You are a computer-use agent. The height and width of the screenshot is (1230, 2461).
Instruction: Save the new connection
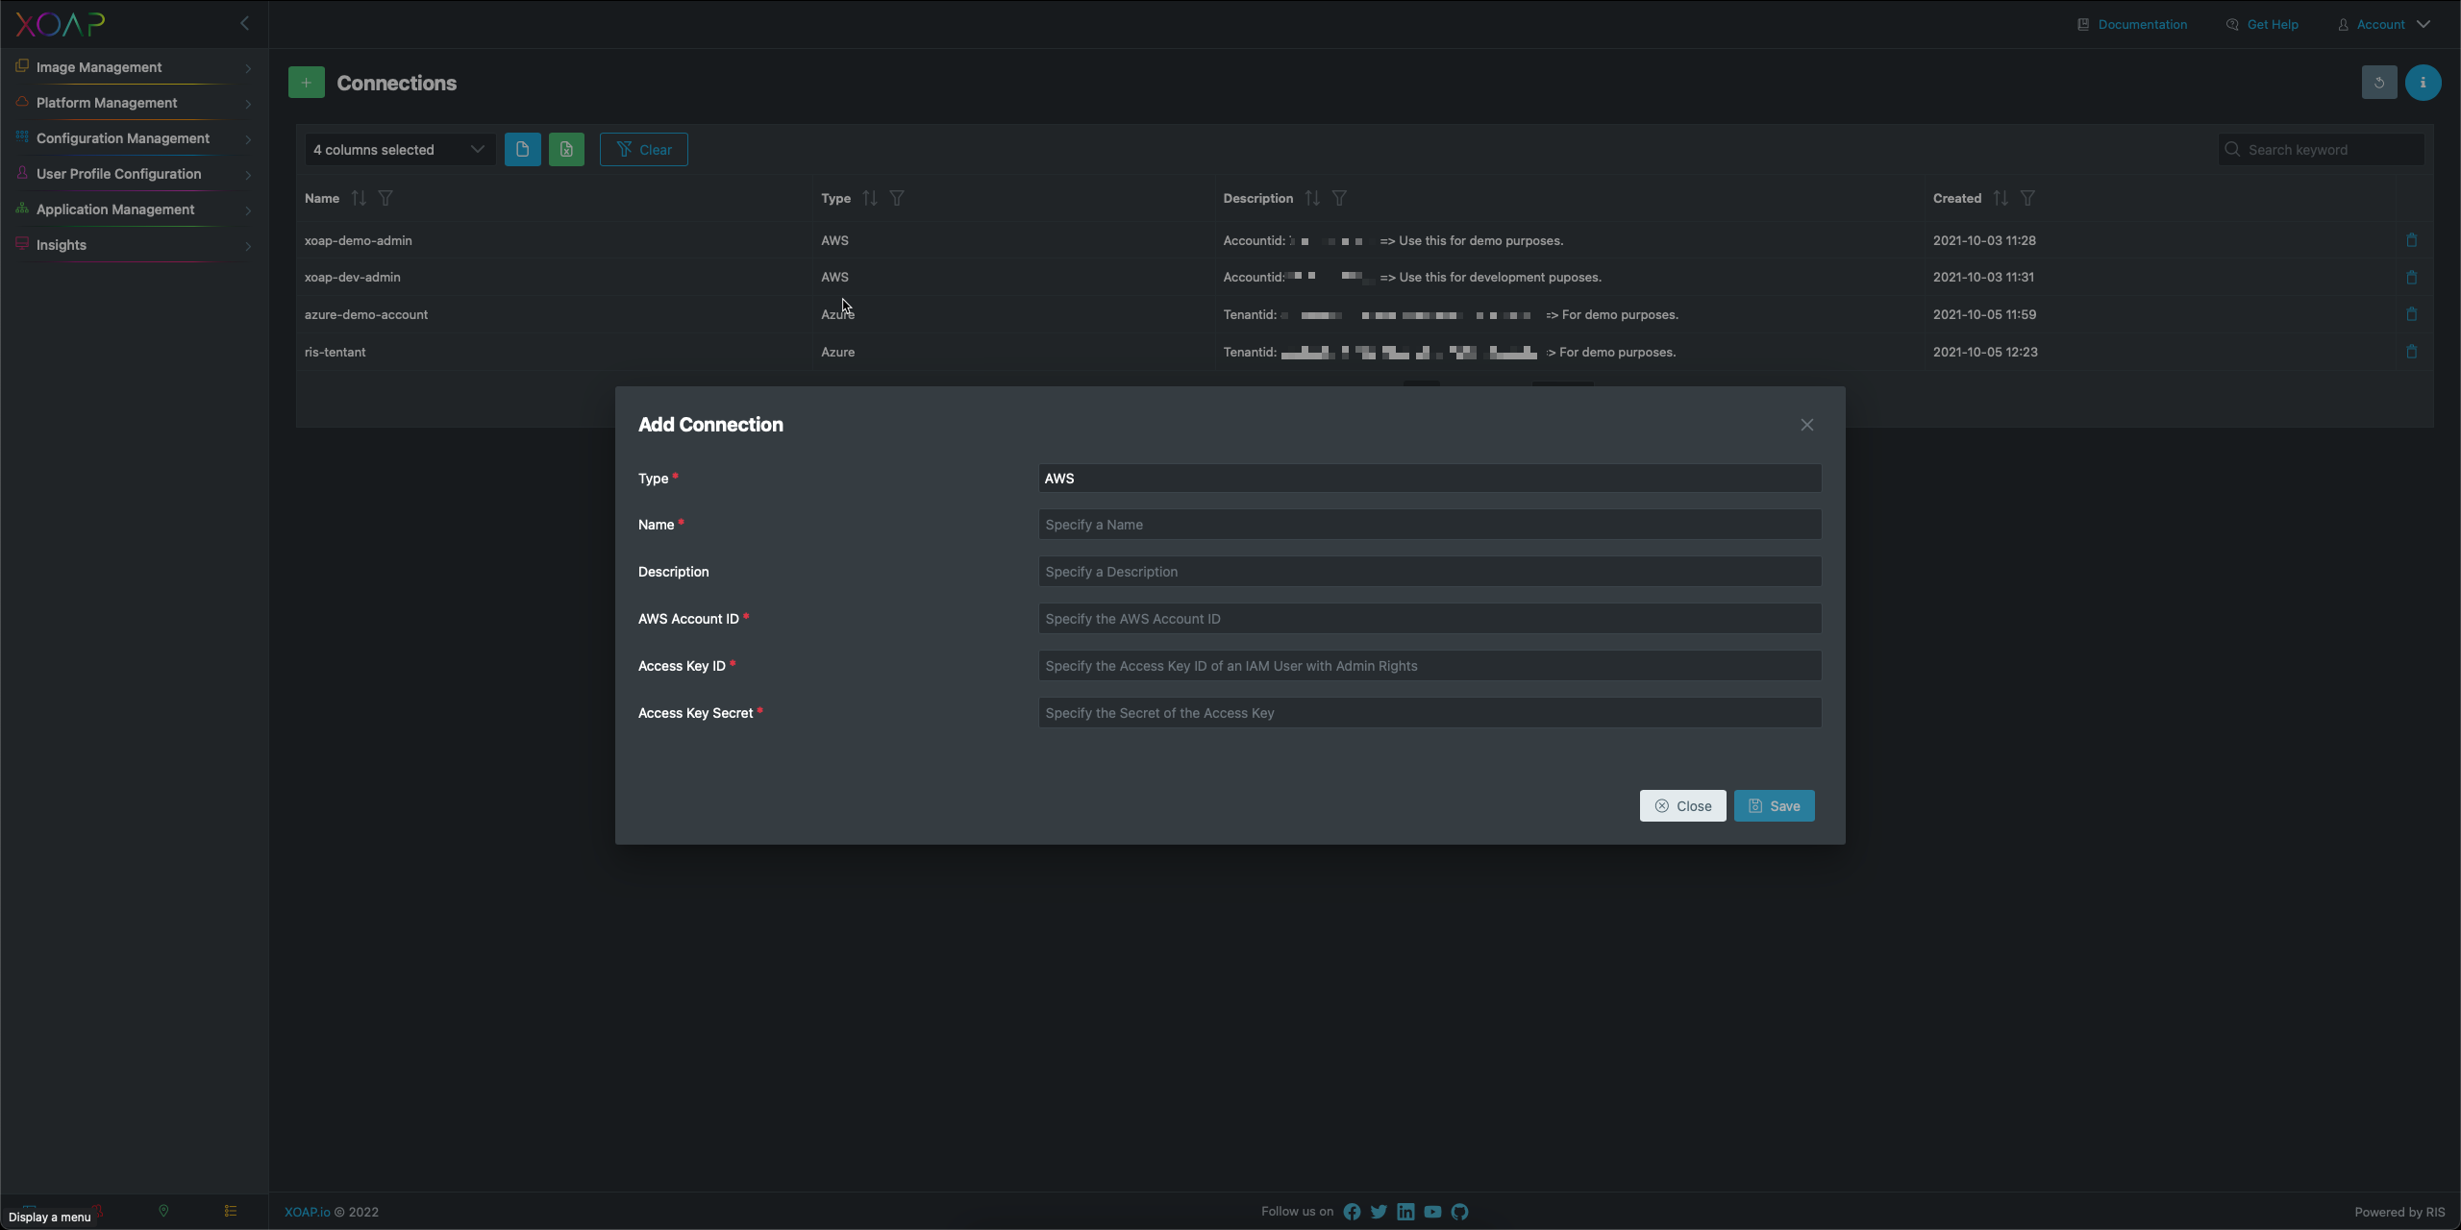(1775, 806)
